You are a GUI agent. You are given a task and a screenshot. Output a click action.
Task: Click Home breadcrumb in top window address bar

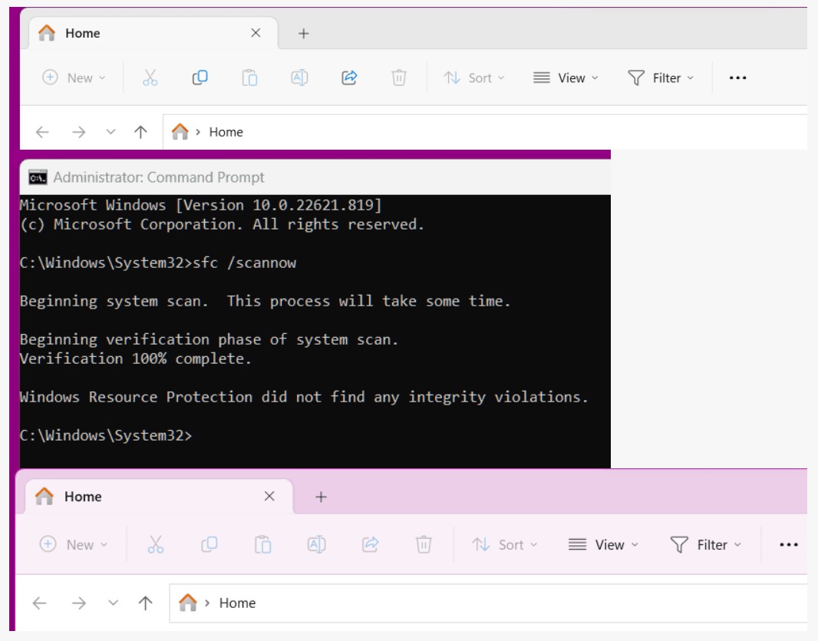click(226, 132)
